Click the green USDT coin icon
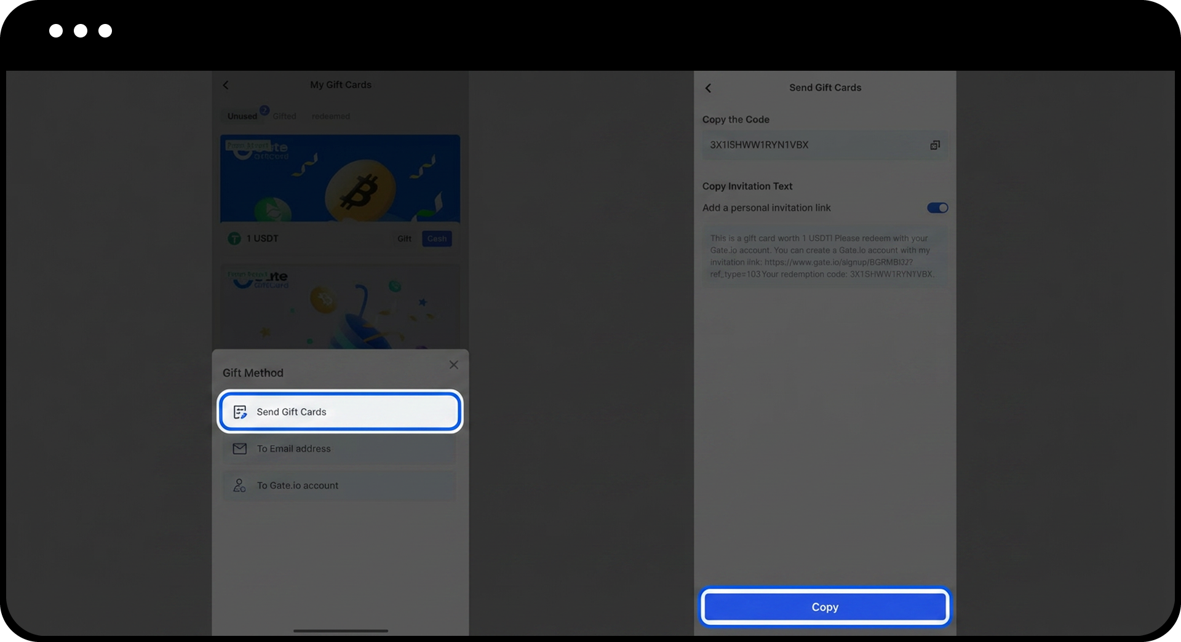 (x=234, y=239)
